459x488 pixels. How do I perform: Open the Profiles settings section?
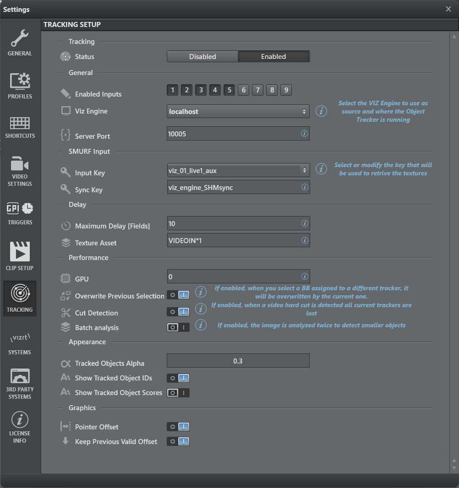tap(20, 86)
